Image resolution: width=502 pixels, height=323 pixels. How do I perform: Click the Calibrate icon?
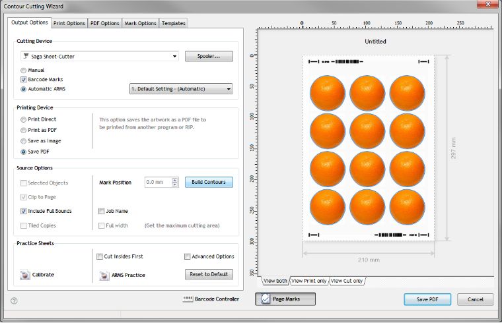coord(25,275)
